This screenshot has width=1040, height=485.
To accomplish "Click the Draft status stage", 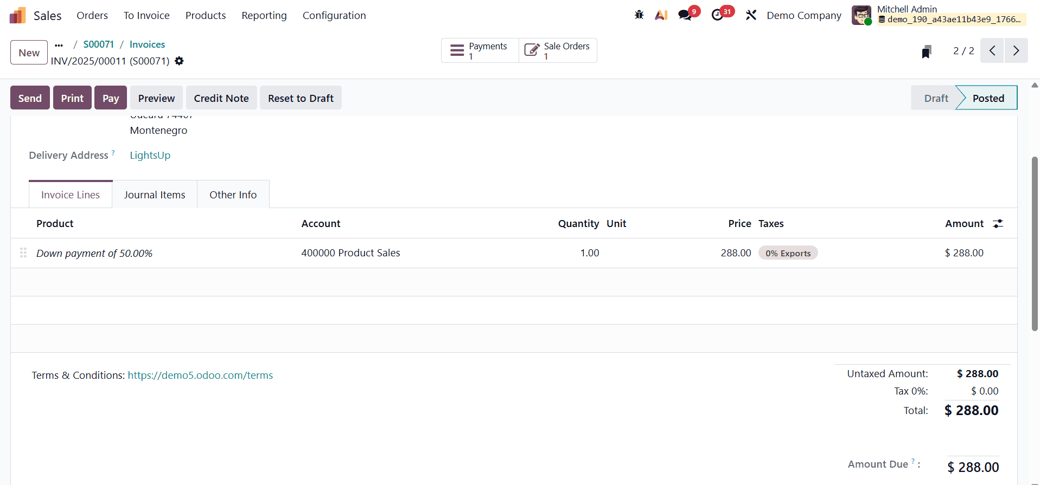I will [936, 98].
